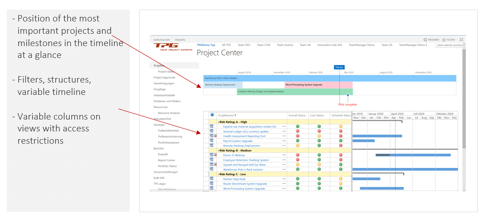485x219 pixels.
Task: Click the overall status indicator for Health Assessment Reporting Tool
Action: [x=298, y=136]
